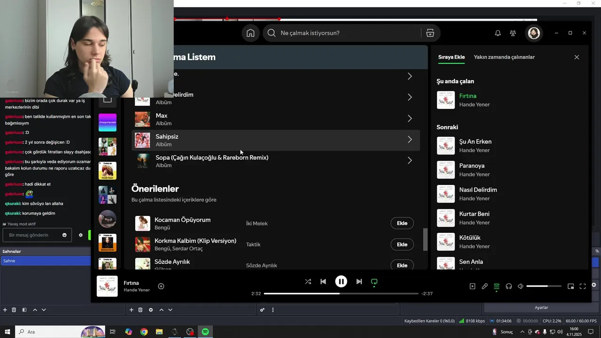The height and width of the screenshot is (338, 601).
Task: Click the Spotify search field
Action: point(342,33)
